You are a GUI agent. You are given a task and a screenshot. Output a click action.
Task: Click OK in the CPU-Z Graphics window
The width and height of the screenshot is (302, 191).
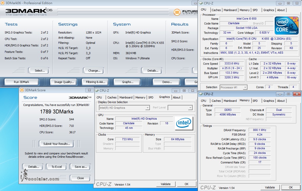186,184
